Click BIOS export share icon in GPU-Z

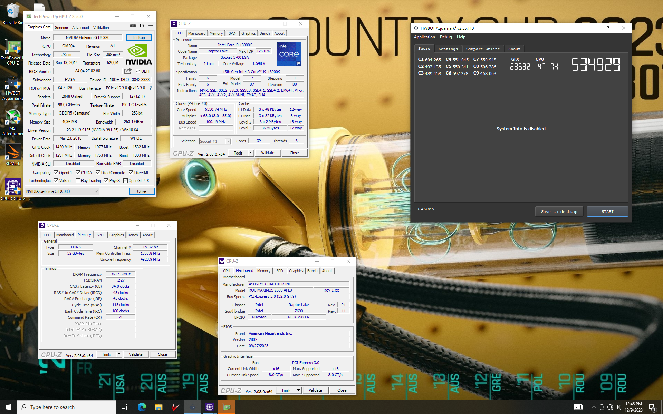pyautogui.click(x=128, y=71)
